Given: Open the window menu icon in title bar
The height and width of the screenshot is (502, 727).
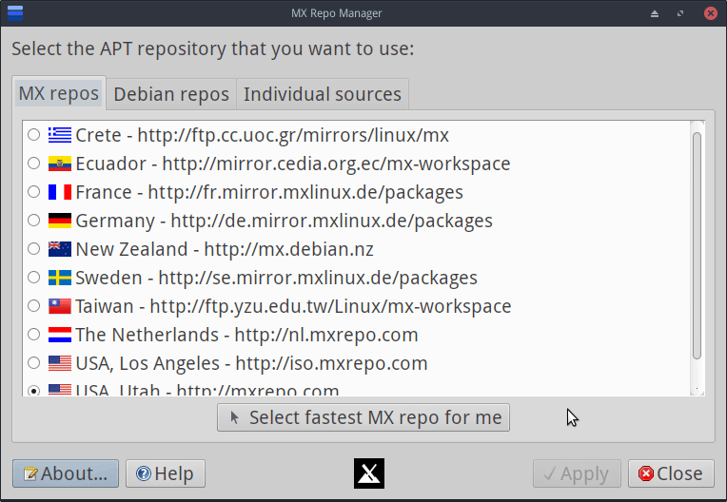Looking at the screenshot, I should coord(15,13).
